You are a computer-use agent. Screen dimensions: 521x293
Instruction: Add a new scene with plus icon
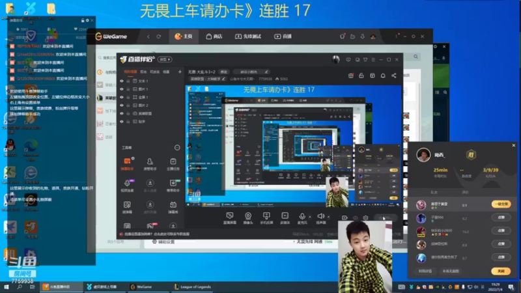180,72
